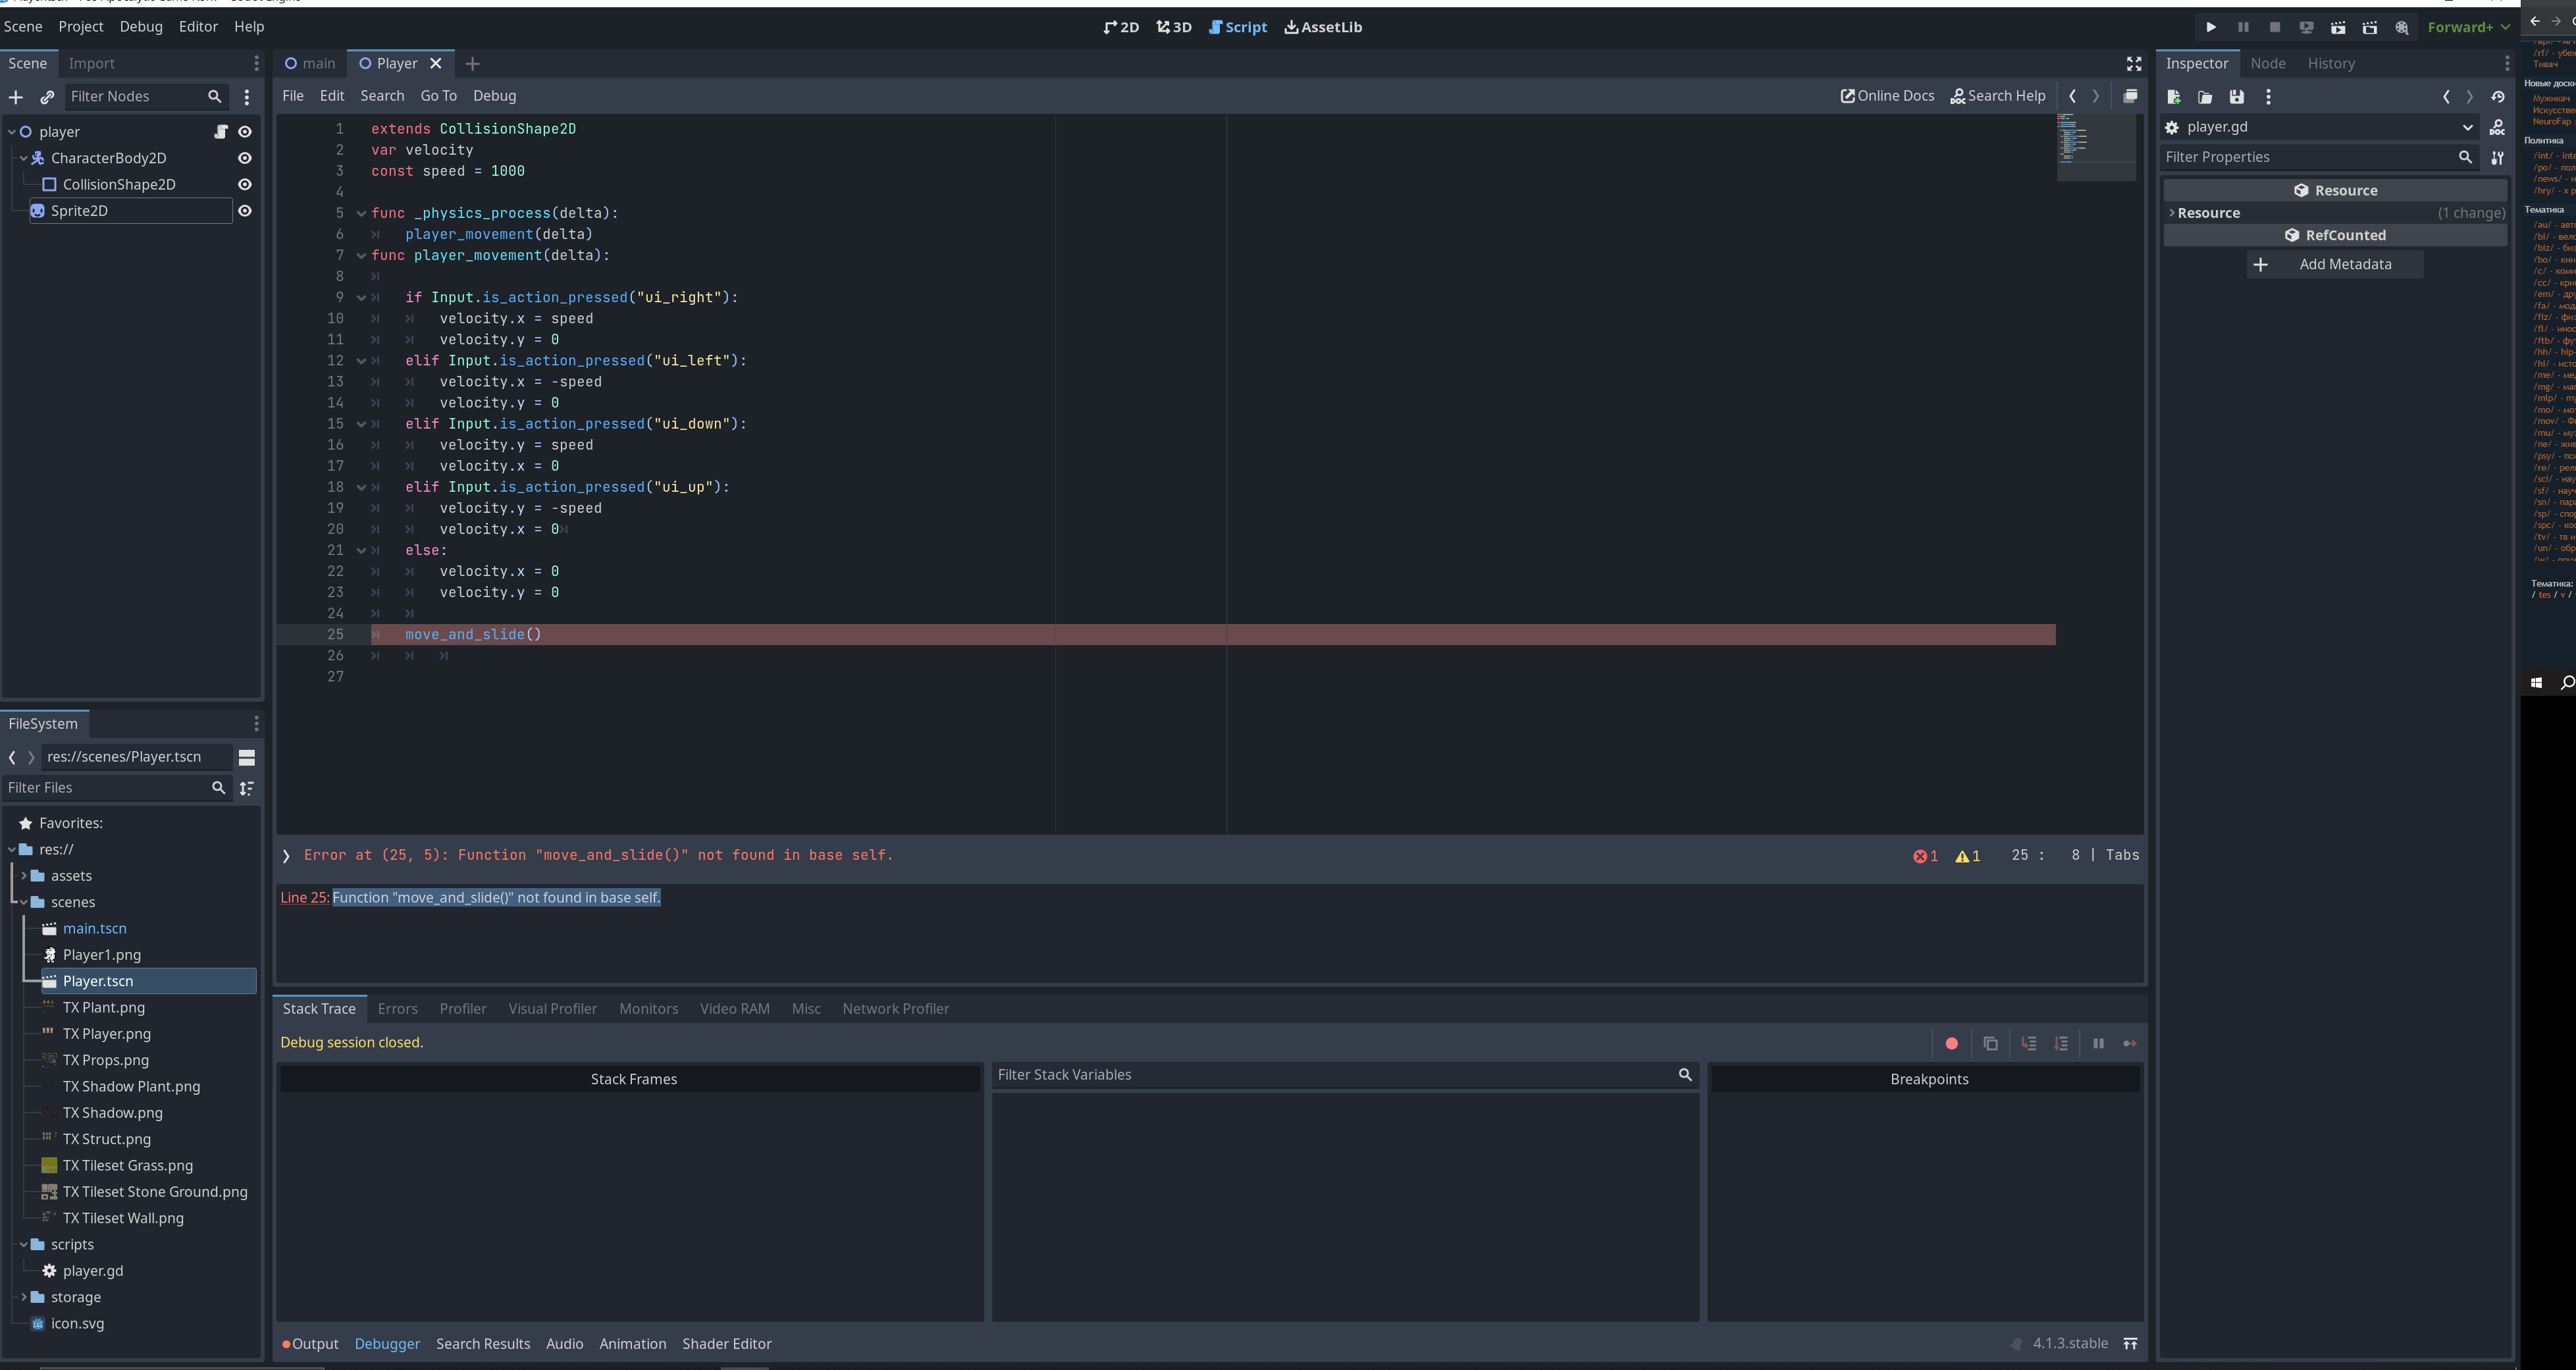
Task: Click the Play Project button
Action: [x=2211, y=27]
